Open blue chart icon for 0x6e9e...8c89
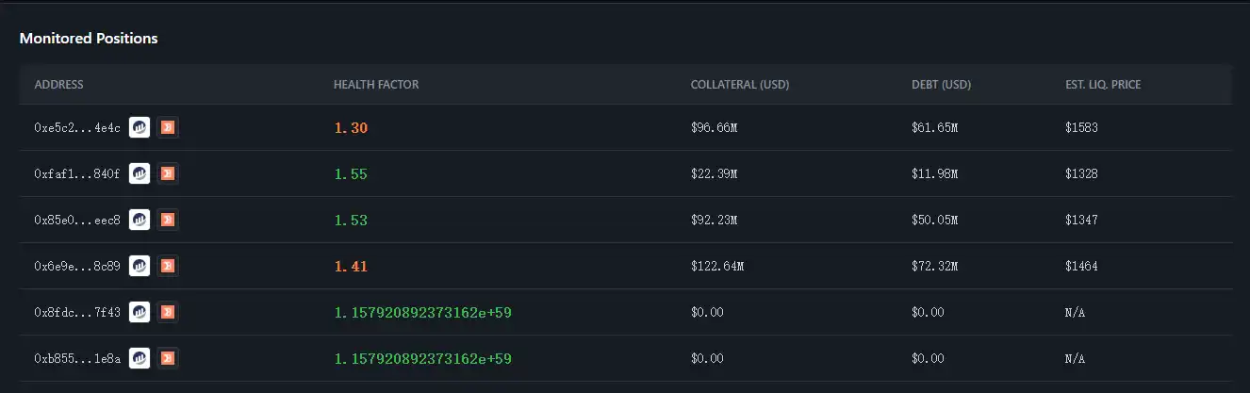1250x393 pixels. [x=140, y=266]
